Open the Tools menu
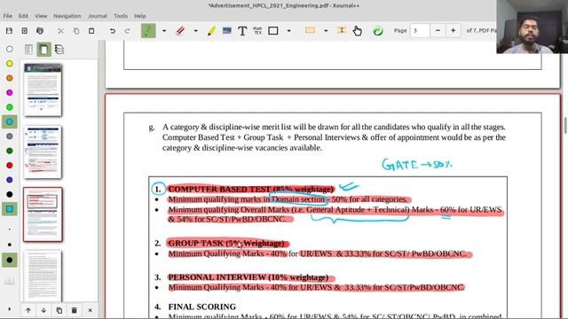Screen dimensions: 568x319 (121, 16)
